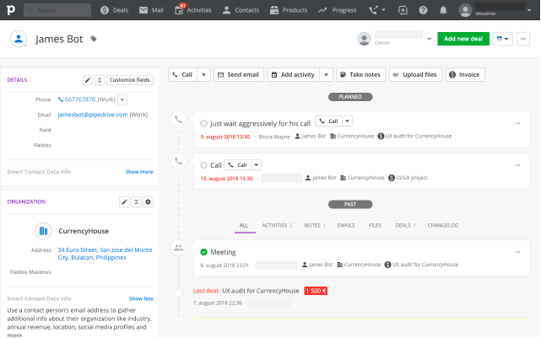Open the Organization settings gear
541x338 pixels.
pyautogui.click(x=148, y=202)
